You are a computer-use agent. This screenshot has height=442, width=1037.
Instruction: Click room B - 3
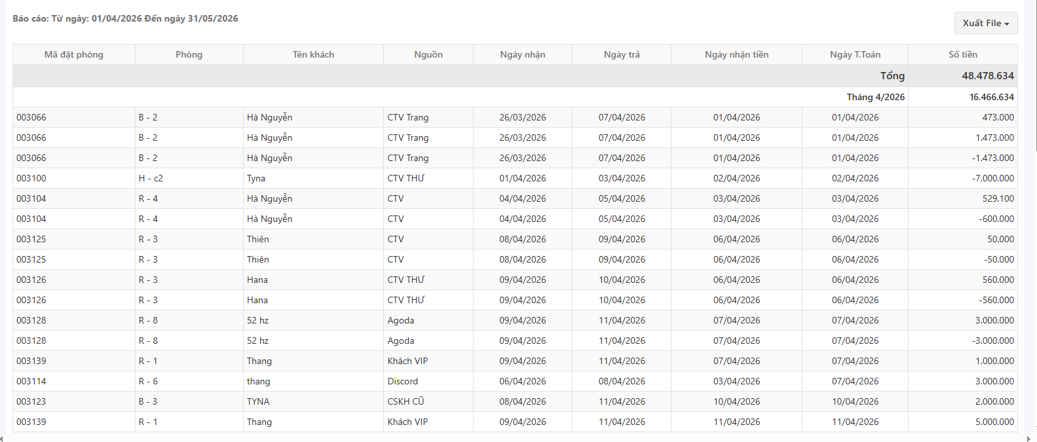point(148,401)
